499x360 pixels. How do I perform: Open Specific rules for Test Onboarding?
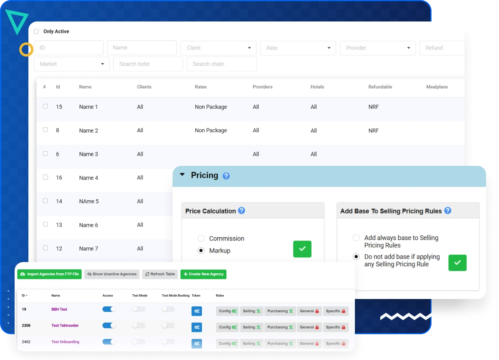[336, 344]
